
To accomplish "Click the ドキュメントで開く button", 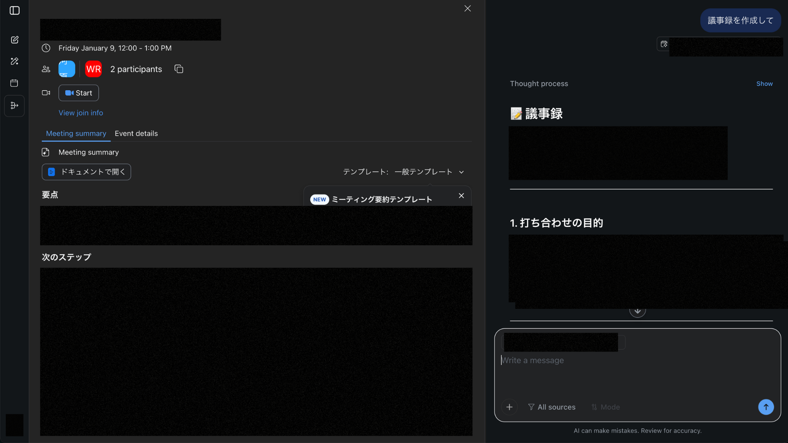I will 86,172.
